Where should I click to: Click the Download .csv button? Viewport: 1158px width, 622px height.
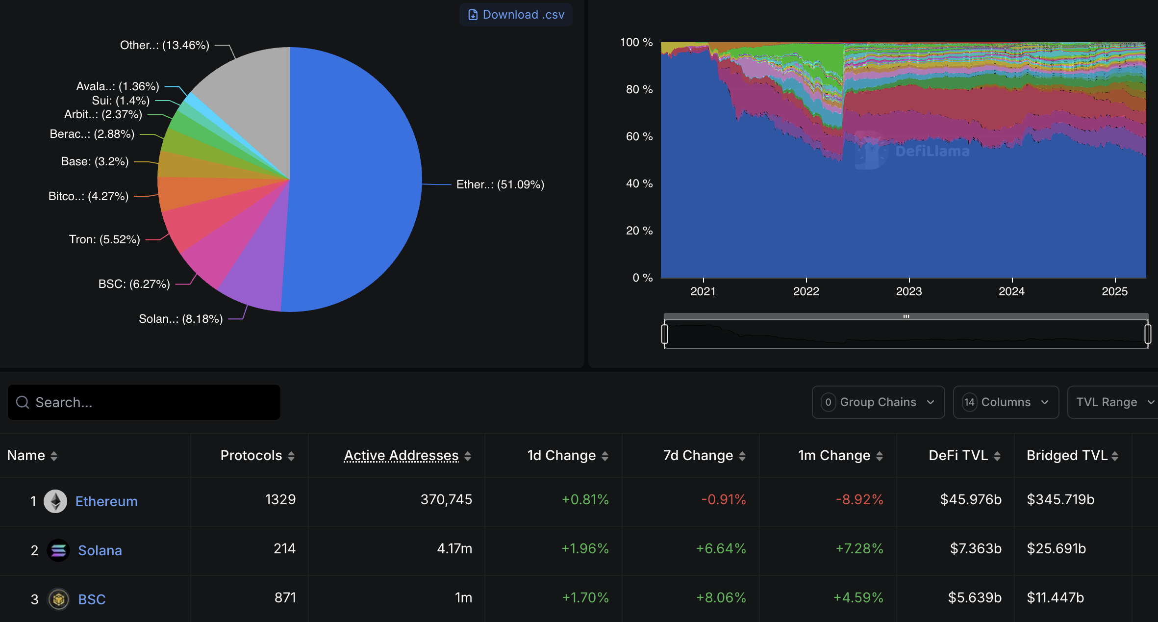pos(516,14)
